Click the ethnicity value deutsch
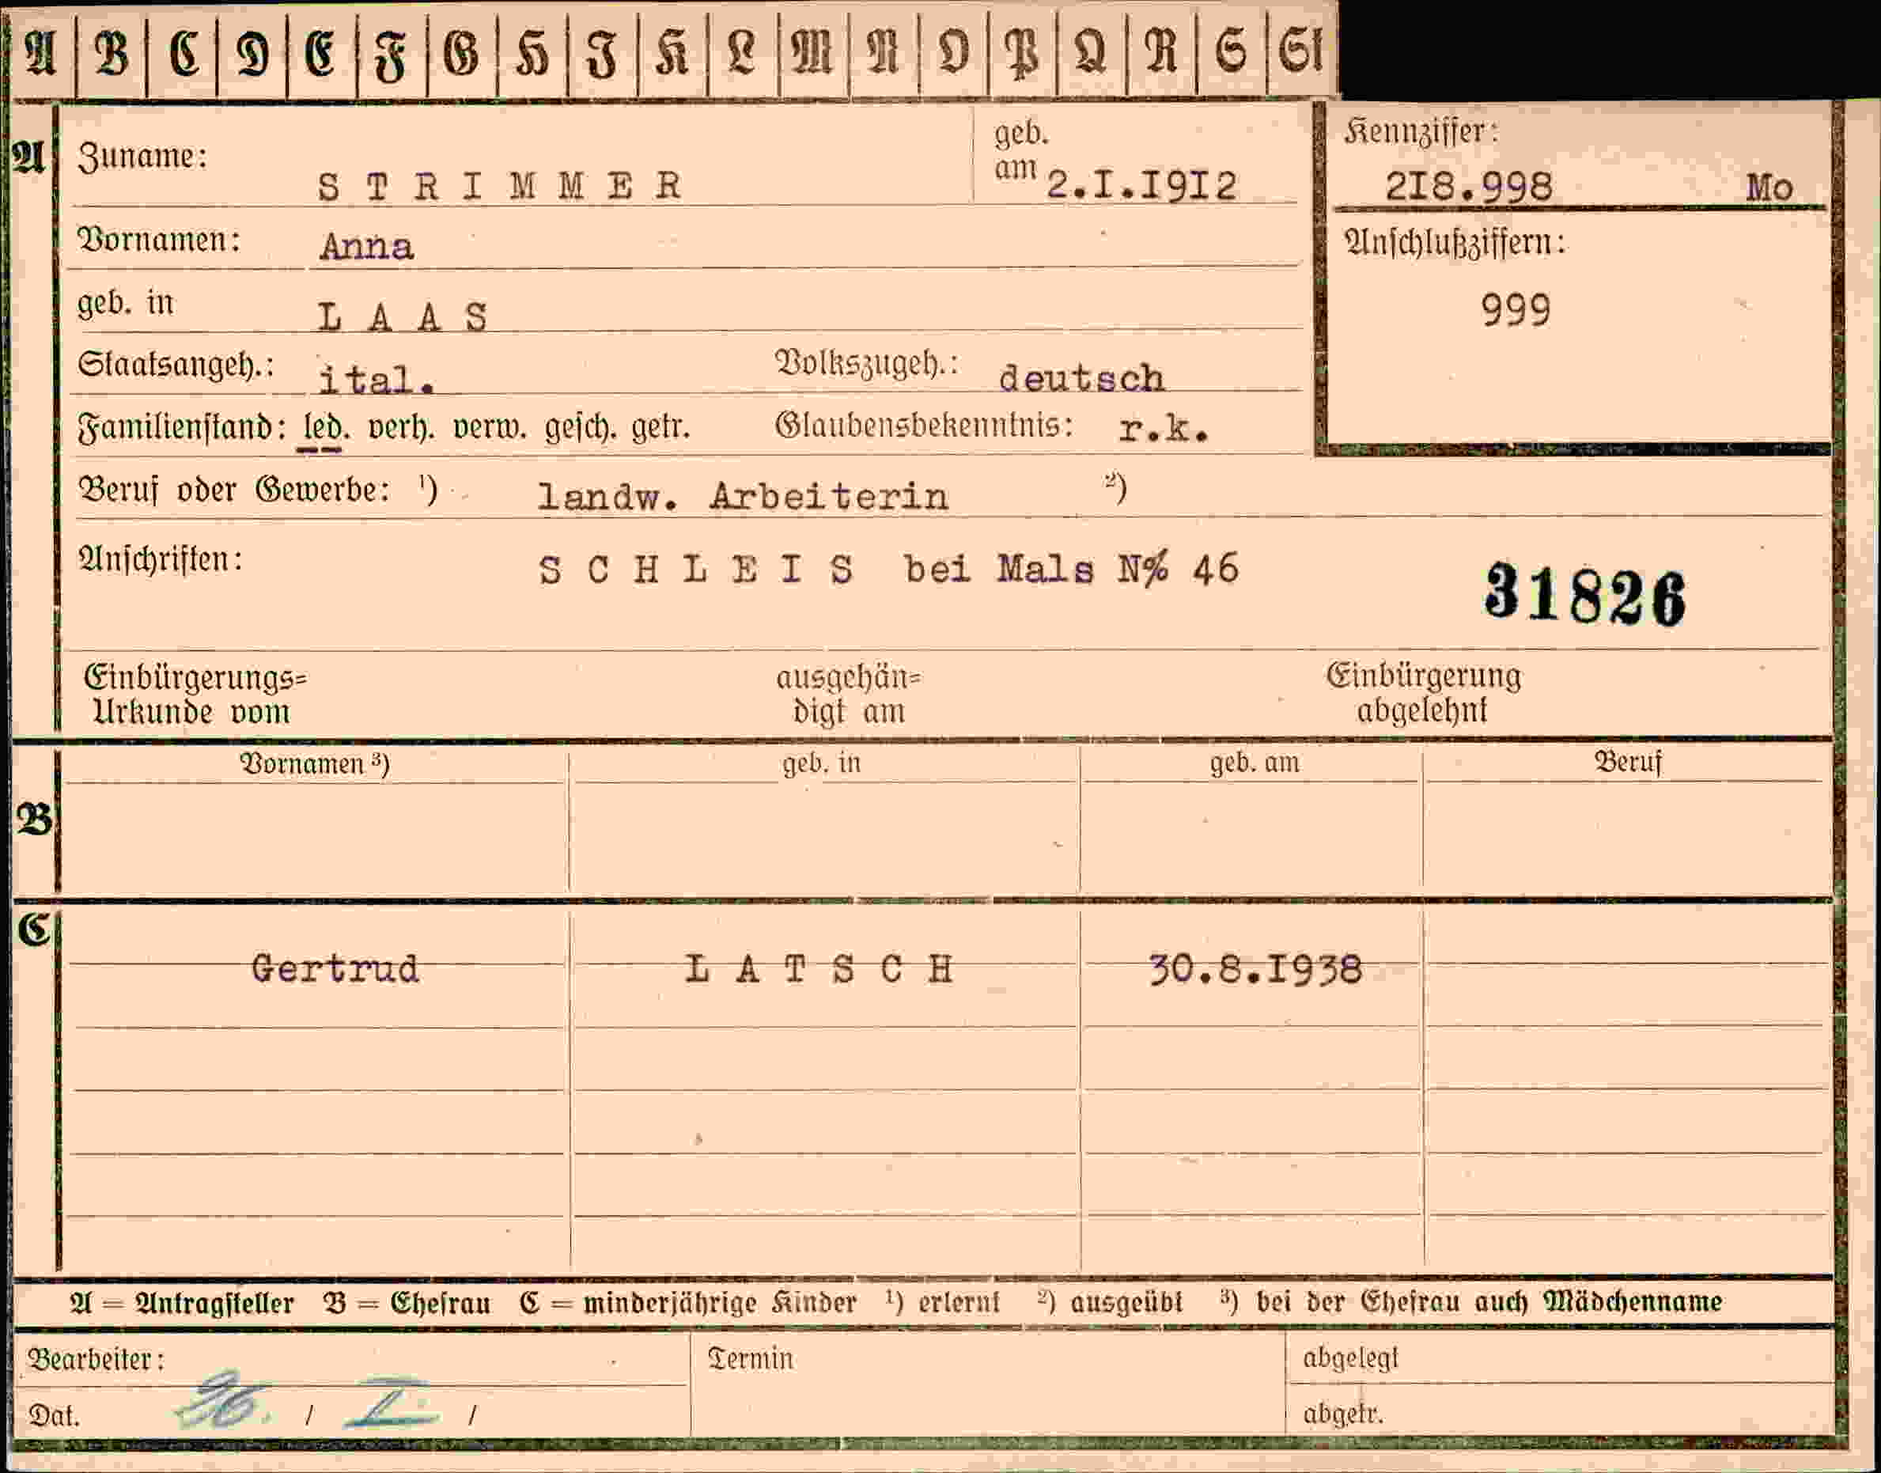 [1081, 379]
